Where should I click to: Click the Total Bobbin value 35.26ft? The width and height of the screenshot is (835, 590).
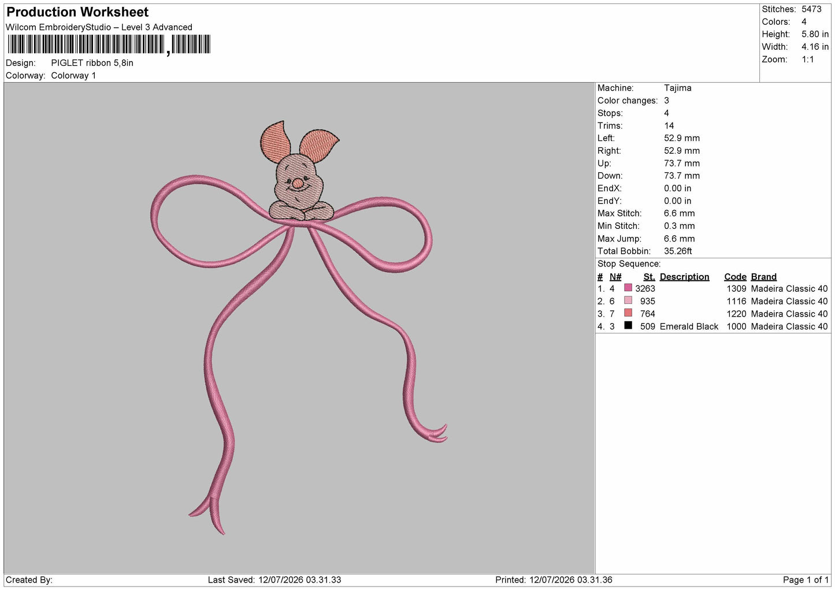(678, 251)
